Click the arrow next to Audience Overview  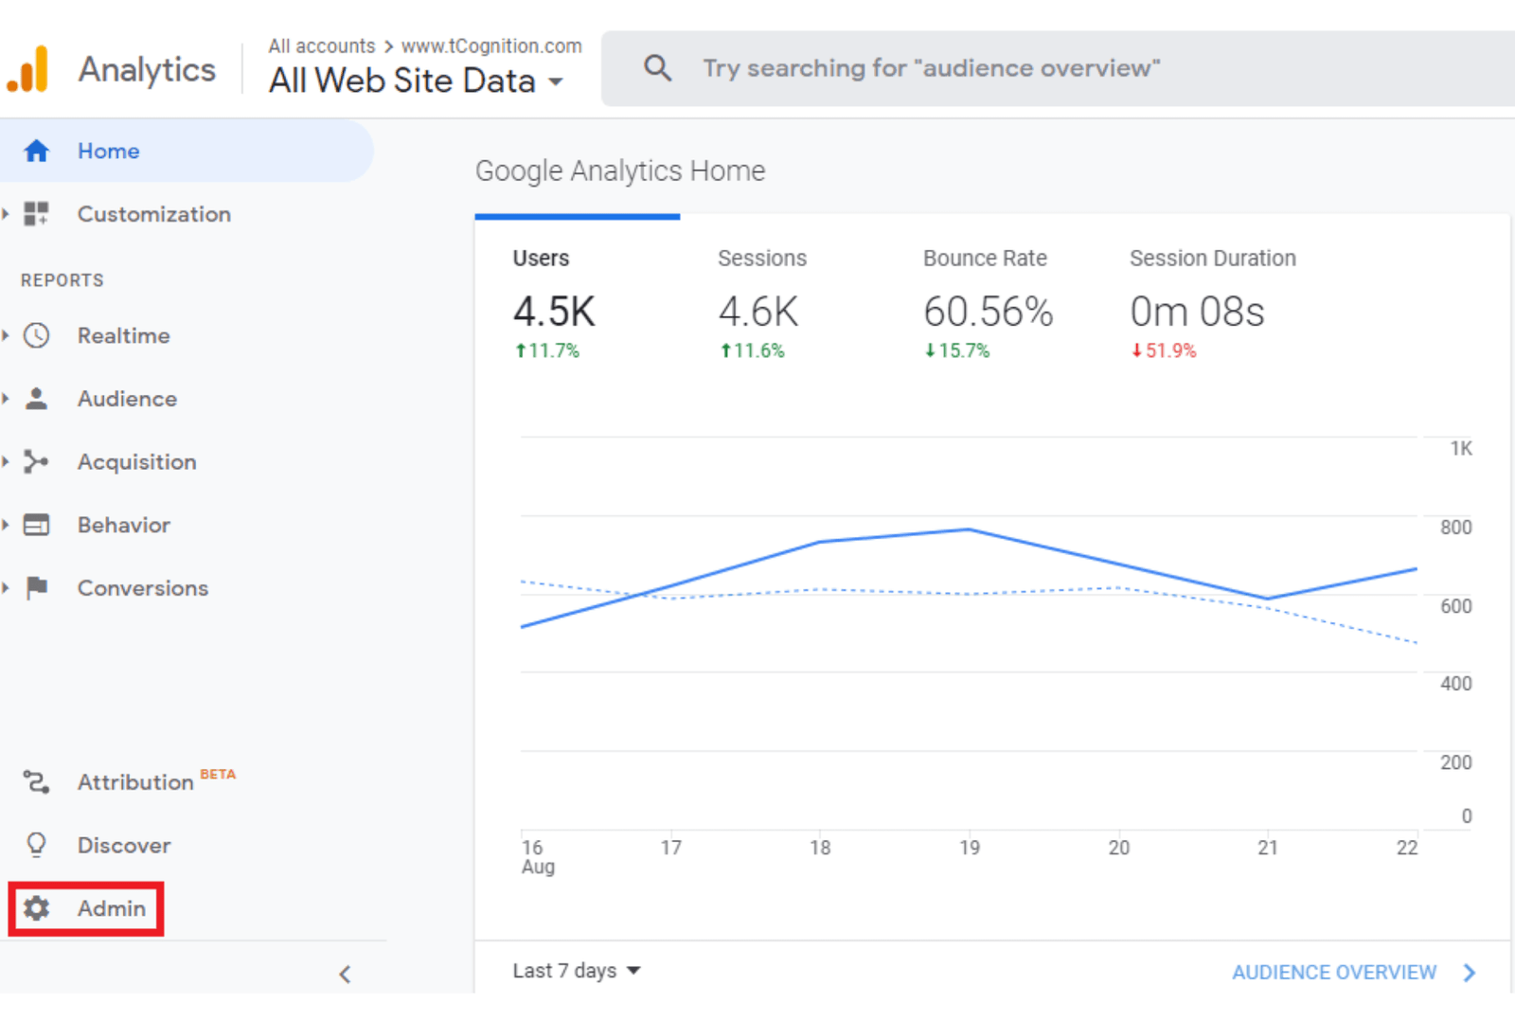pos(1469,973)
